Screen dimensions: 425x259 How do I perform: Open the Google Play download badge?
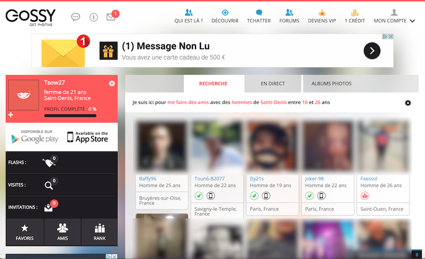tap(35, 137)
